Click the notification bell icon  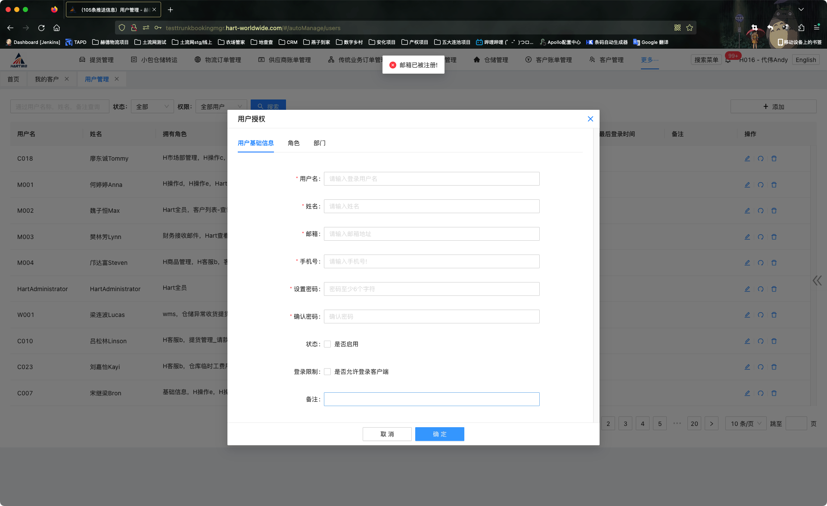tap(728, 60)
